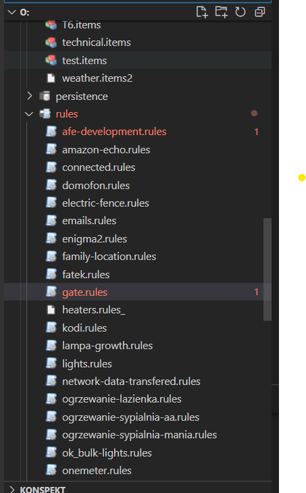Open ogrzewanie-lazienka.rules file
This screenshot has width=306, height=493.
pyautogui.click(x=122, y=399)
